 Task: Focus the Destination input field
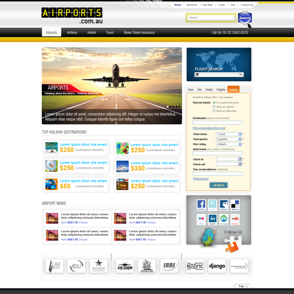point(218,123)
